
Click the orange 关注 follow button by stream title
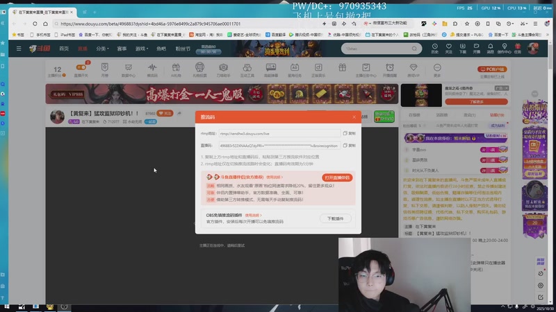tap(165, 113)
